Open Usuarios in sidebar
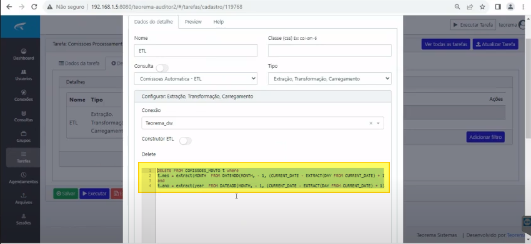The width and height of the screenshot is (531, 244). click(x=23, y=75)
